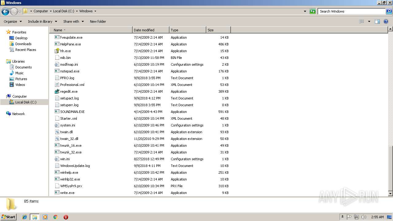
Task: Select the SOUNDMAN.EXE icon
Action: pos(57,112)
